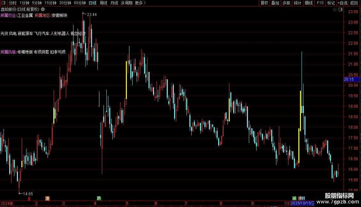The width and height of the screenshot is (361, 207).
Task: Select the 日线 daily chart tab
Action: click(93, 3)
